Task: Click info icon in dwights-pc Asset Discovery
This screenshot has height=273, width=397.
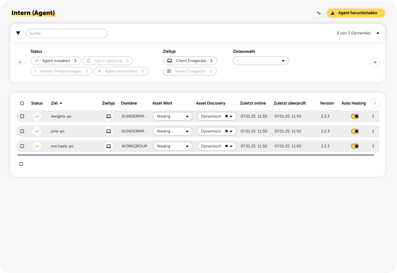Action: (x=227, y=116)
